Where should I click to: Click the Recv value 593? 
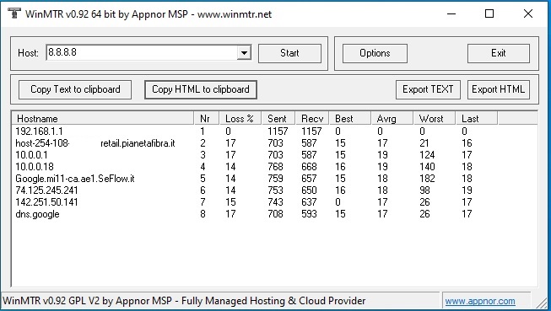309,214
